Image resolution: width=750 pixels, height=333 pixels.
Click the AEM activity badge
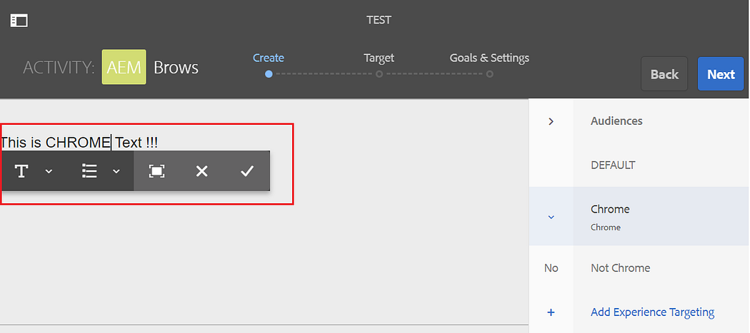124,67
